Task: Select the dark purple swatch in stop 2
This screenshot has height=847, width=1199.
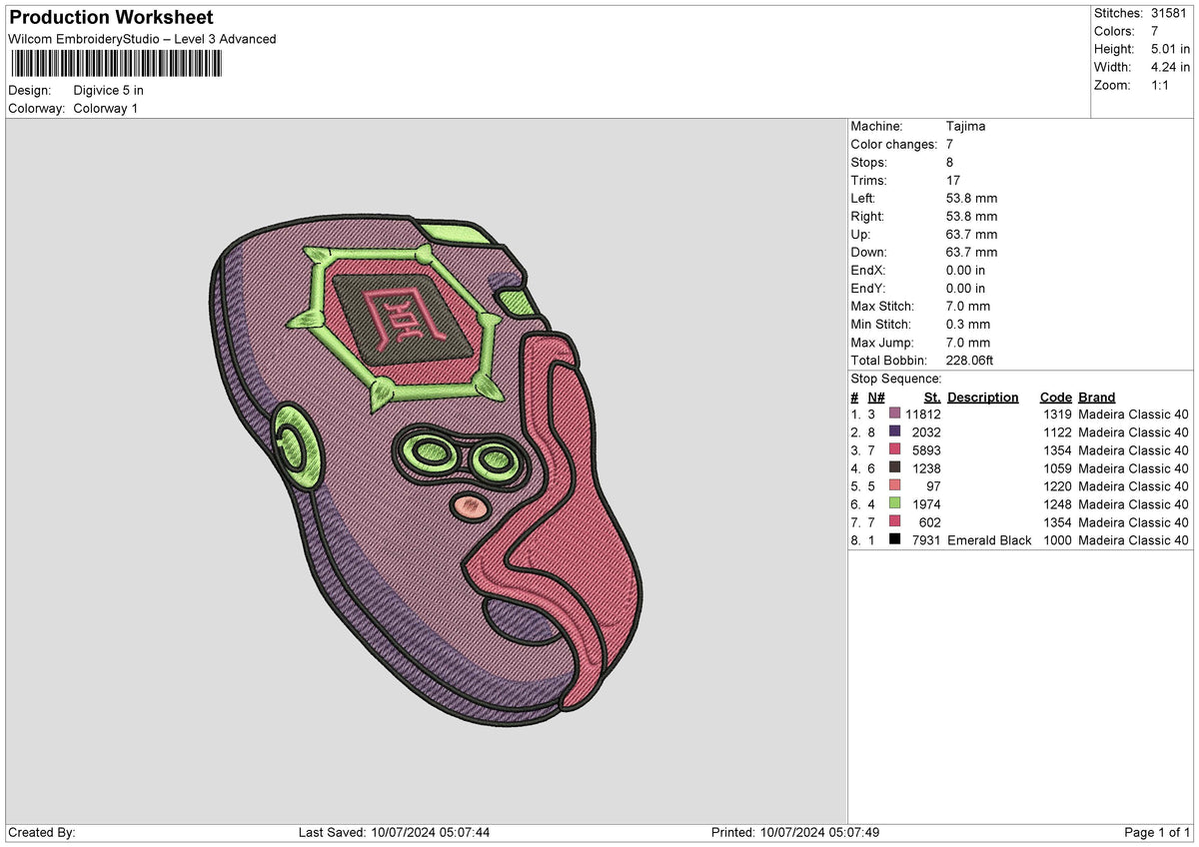Action: pyautogui.click(x=894, y=432)
